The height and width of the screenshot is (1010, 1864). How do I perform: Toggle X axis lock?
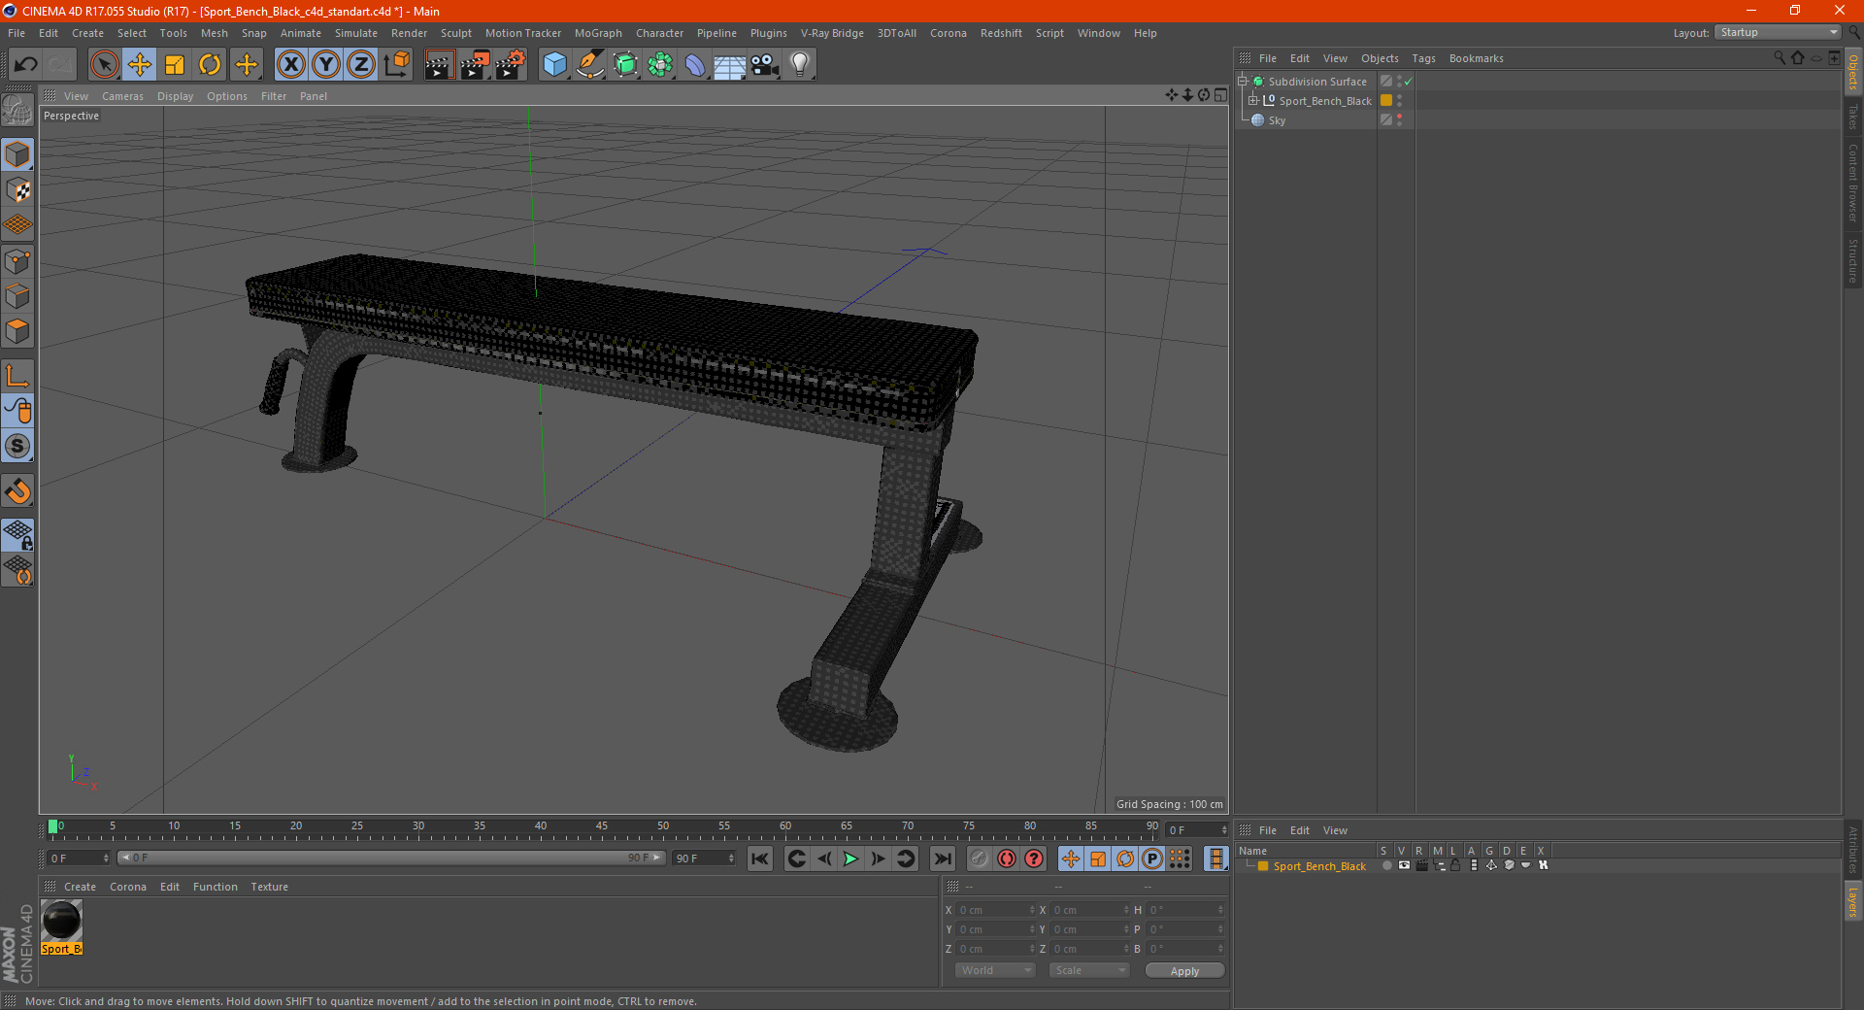[x=290, y=65]
